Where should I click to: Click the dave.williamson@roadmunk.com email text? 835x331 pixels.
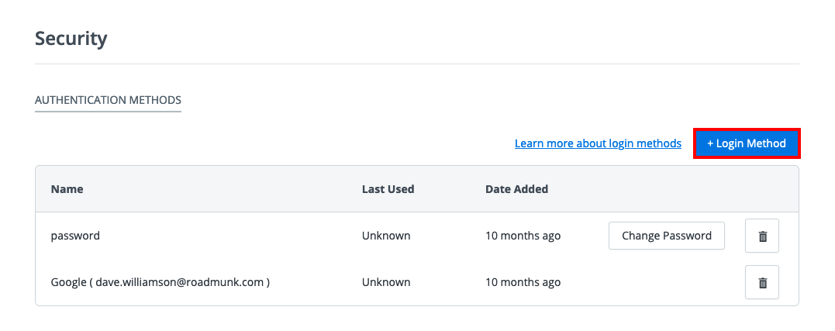[182, 282]
